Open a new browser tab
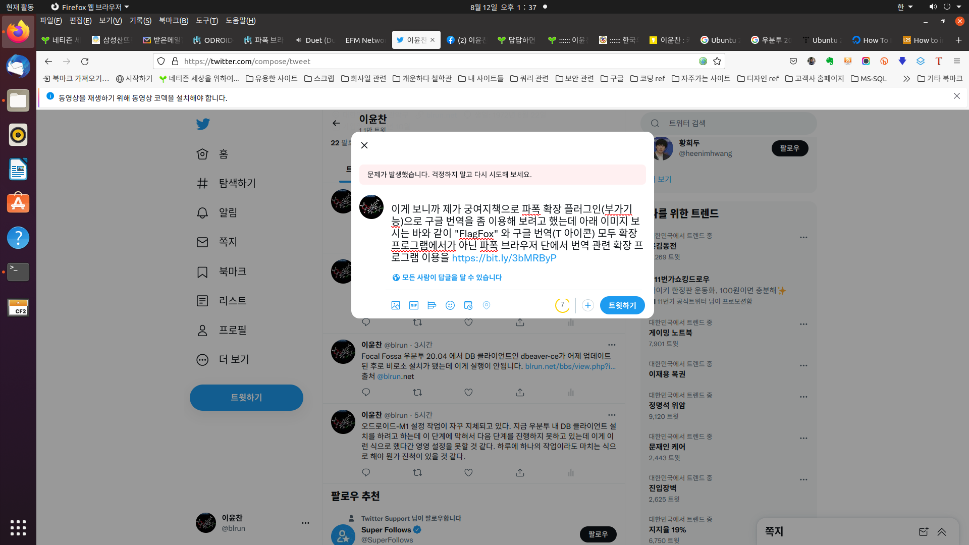This screenshot has width=969, height=545. coord(958,40)
